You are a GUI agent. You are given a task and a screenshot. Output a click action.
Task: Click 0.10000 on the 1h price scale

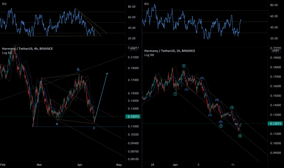[x=275, y=143]
